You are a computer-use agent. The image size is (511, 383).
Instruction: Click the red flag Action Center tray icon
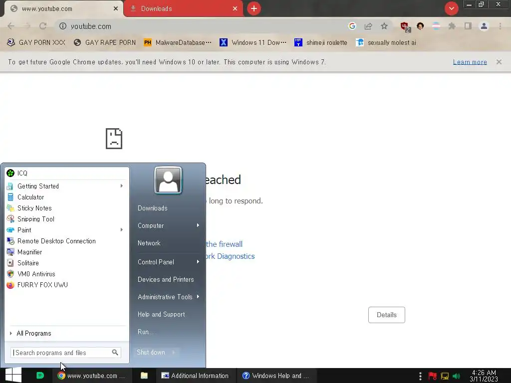[433, 376]
